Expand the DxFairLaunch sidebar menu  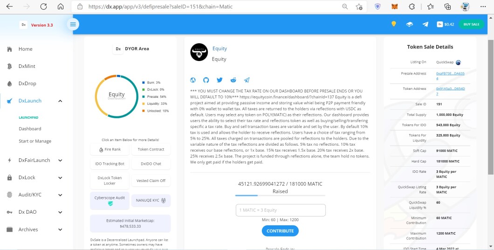pyautogui.click(x=60, y=160)
